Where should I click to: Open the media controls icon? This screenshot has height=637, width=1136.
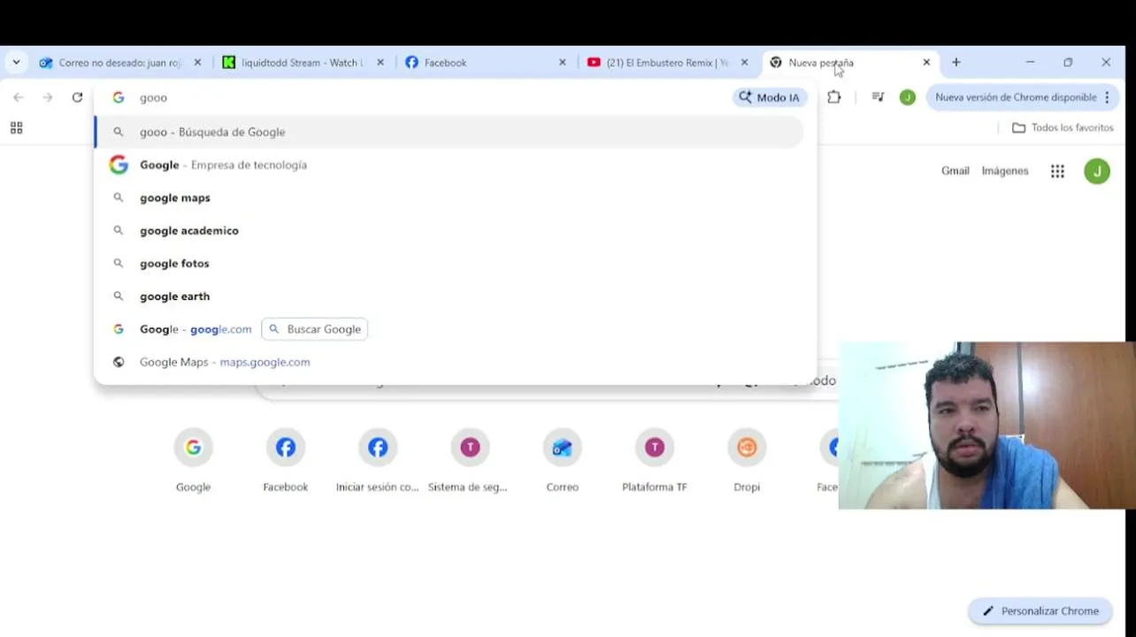point(878,97)
